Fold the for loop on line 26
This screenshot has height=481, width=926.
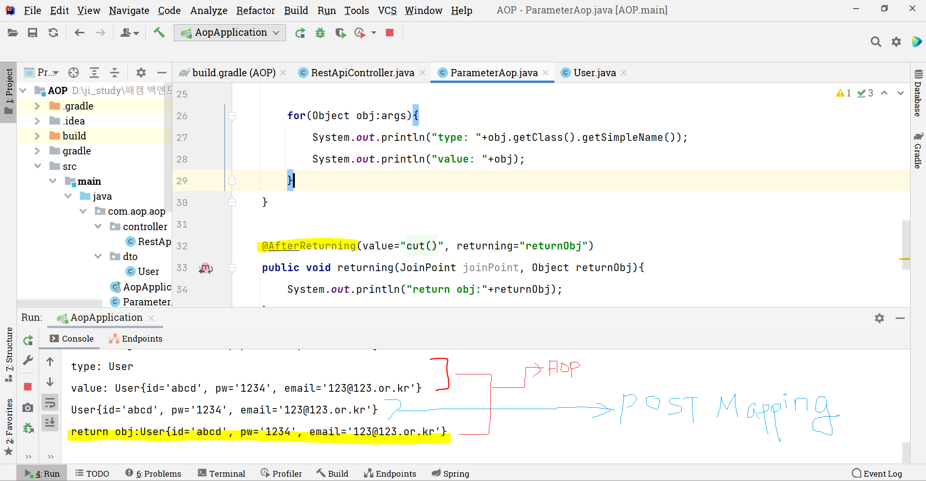point(232,116)
